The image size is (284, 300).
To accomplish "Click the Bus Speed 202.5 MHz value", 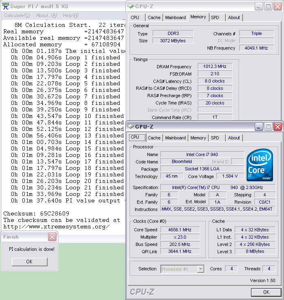I will (x=180, y=244).
